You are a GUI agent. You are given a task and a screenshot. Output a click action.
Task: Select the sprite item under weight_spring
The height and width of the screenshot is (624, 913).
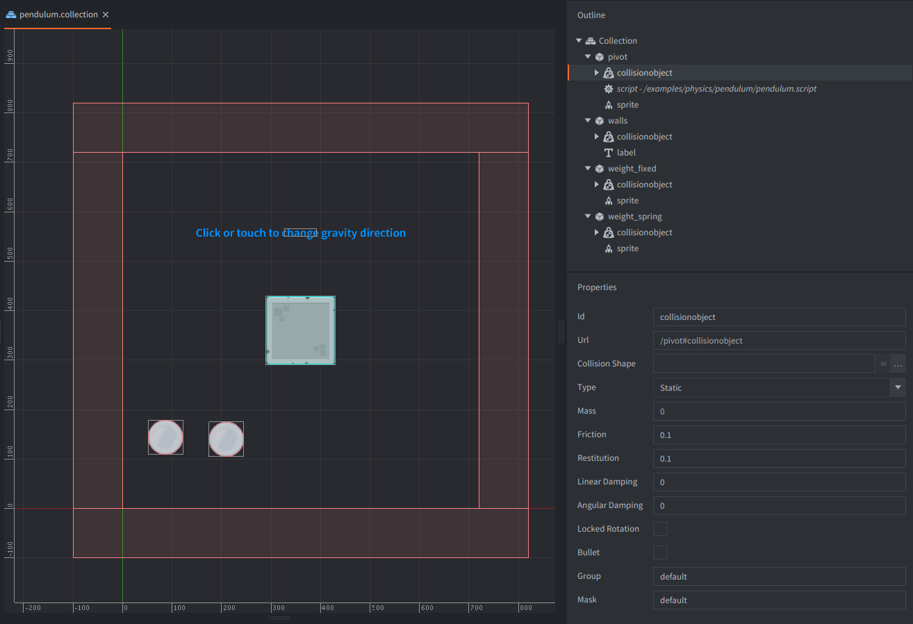[627, 248]
